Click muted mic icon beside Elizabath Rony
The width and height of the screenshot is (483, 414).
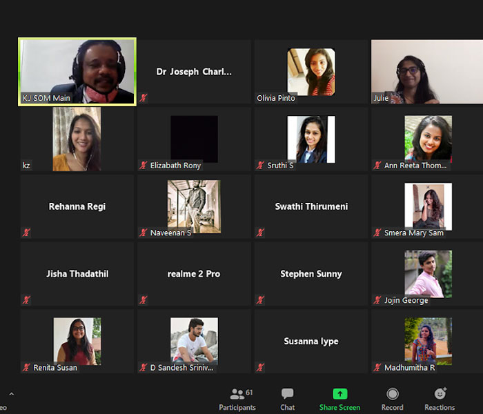point(144,165)
